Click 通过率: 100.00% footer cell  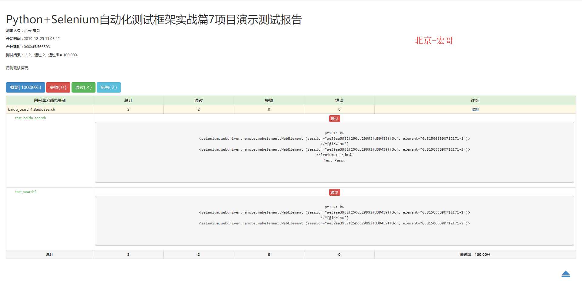click(x=475, y=255)
